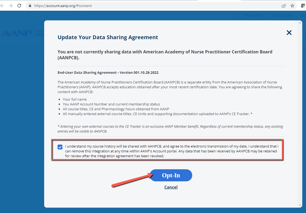Viewport: 306px width, 213px height.
Task: Click the dialog scrollbar down arrow
Action: tap(300, 205)
